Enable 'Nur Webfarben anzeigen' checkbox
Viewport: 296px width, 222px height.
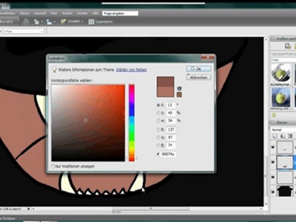pyautogui.click(x=52, y=166)
